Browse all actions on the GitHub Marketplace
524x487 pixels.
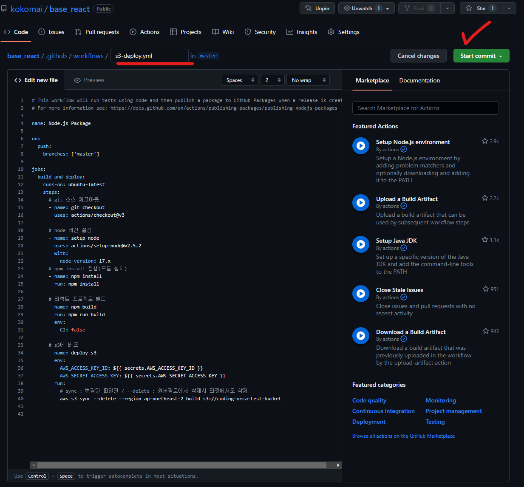pyautogui.click(x=403, y=436)
